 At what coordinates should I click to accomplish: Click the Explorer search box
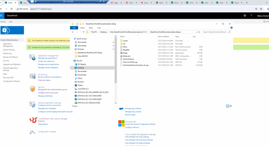(216, 32)
